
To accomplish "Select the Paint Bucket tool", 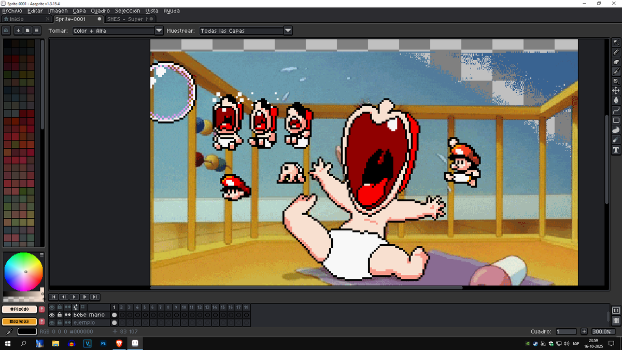I will (616, 101).
